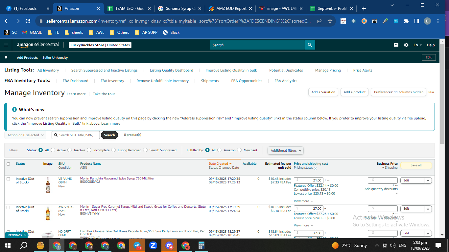
Task: Tick the select-all checkbox in table header
Action: click(8, 164)
